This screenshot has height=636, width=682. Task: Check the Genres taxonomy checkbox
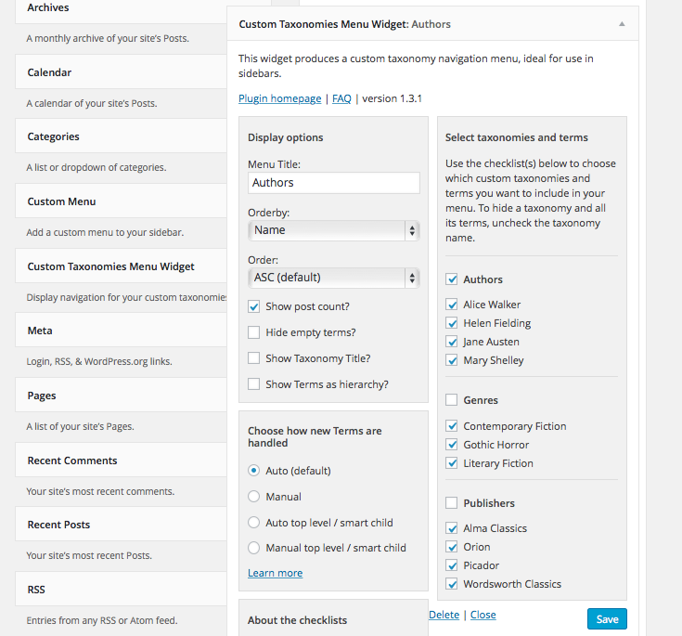pyautogui.click(x=452, y=400)
